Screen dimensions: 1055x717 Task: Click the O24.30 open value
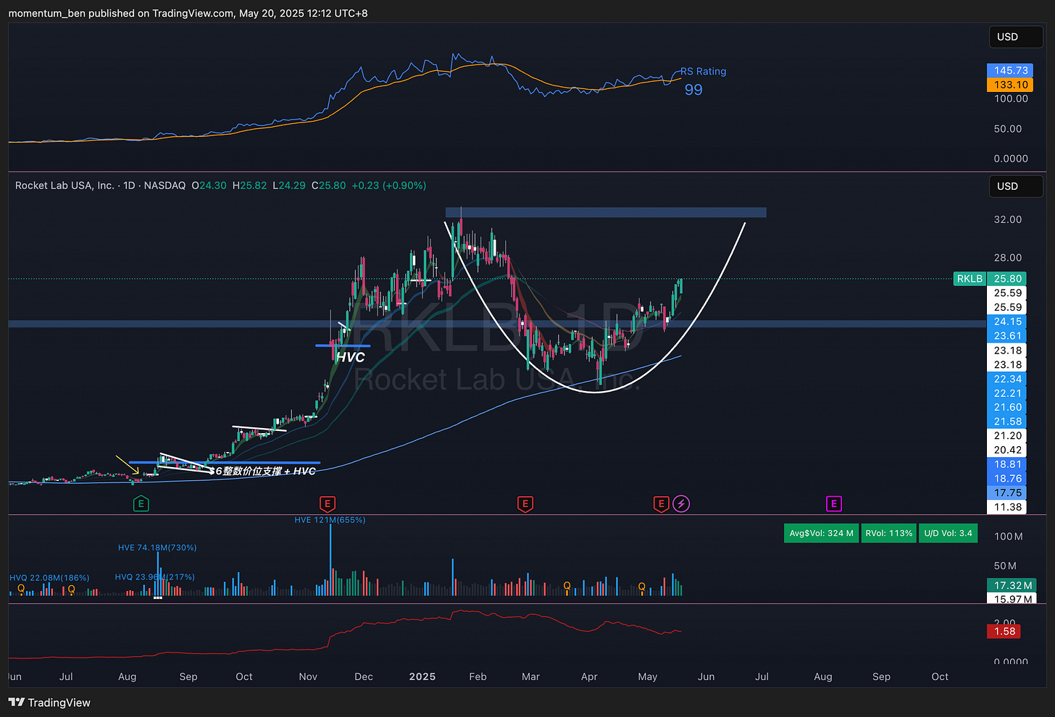tap(209, 185)
